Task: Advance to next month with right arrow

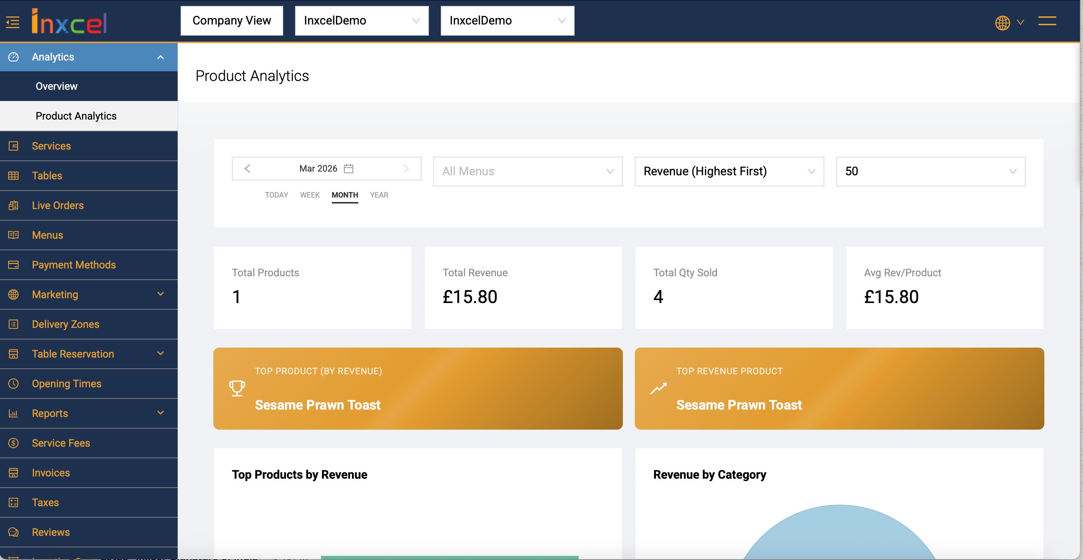Action: coord(406,169)
